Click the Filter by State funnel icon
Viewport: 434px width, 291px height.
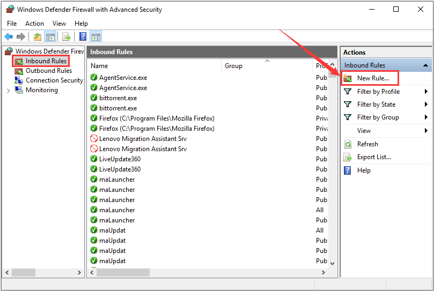348,105
